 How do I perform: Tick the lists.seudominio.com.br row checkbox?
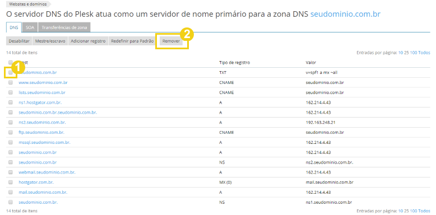point(11,92)
